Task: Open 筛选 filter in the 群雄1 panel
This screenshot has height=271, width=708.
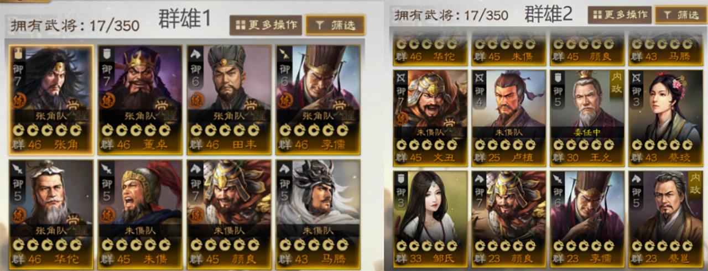Action: (x=335, y=25)
